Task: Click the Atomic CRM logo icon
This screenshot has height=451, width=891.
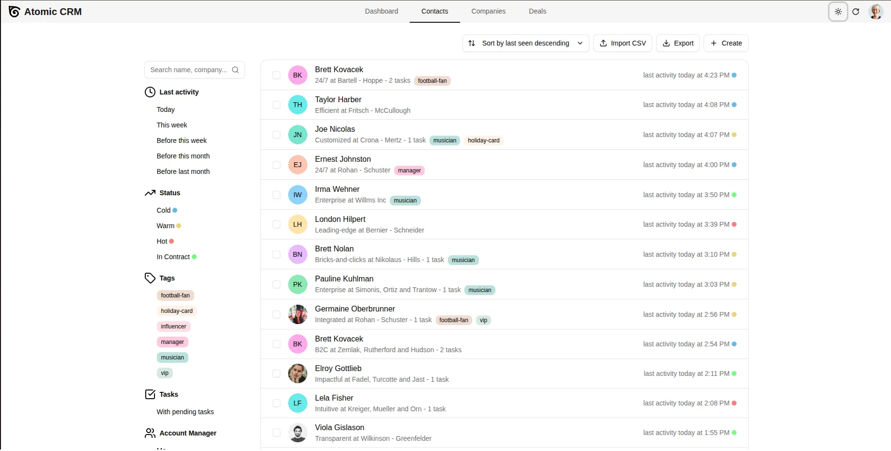Action: point(14,12)
